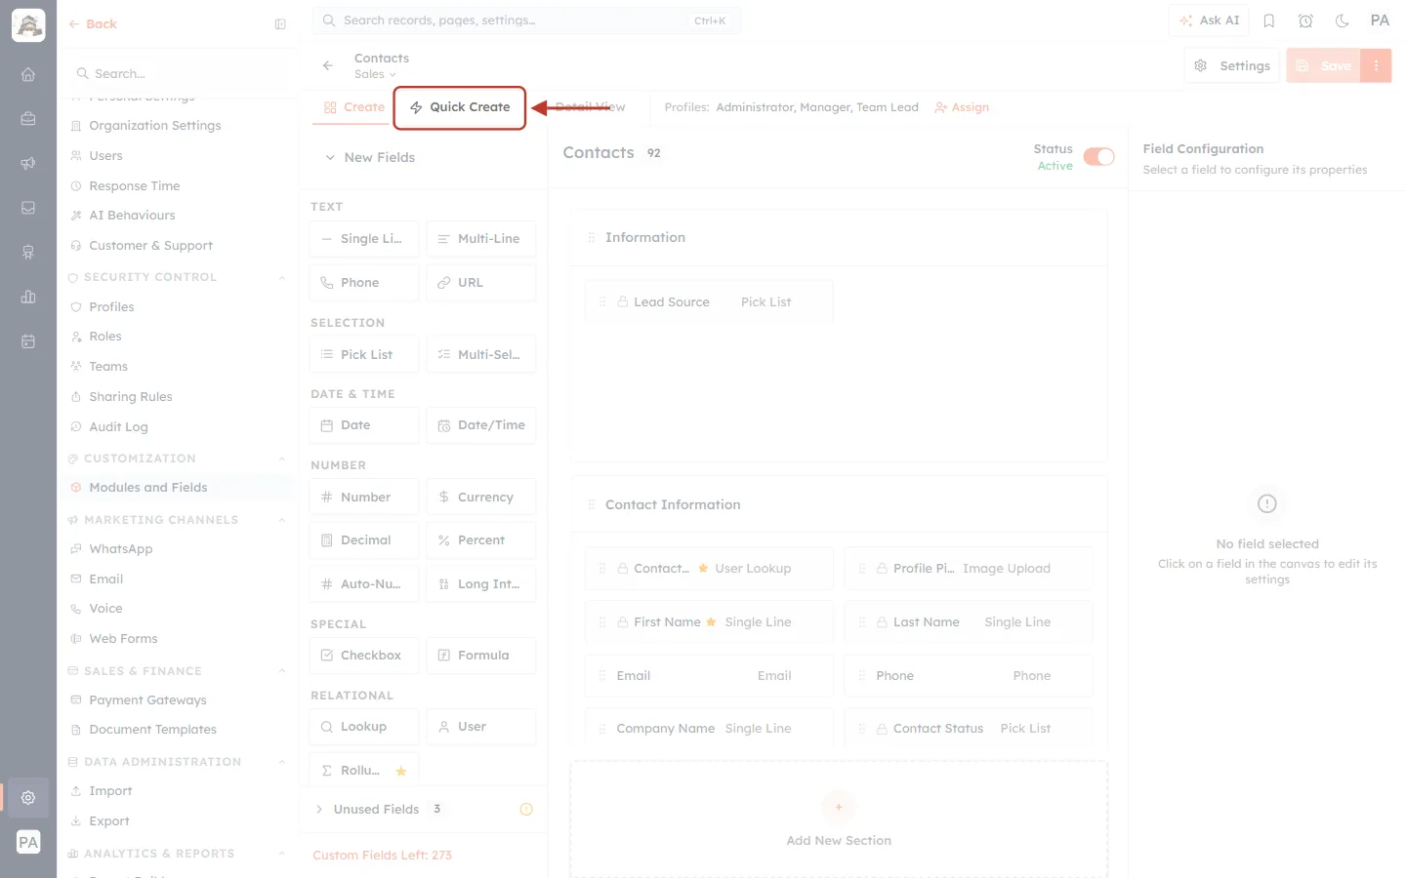
Task: Select the Formula field type
Action: click(481, 656)
